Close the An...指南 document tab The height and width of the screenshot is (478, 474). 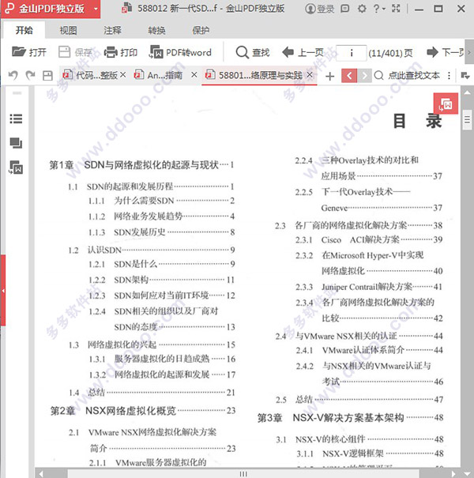[x=194, y=75]
